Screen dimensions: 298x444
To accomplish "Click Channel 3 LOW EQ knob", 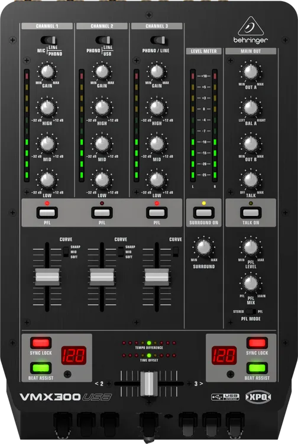I will pyautogui.click(x=157, y=180).
